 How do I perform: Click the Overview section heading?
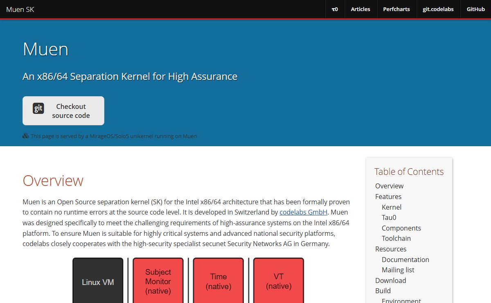coord(53,181)
